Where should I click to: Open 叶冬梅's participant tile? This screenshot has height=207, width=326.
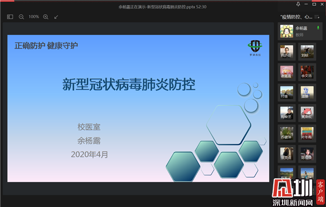pos(307,133)
